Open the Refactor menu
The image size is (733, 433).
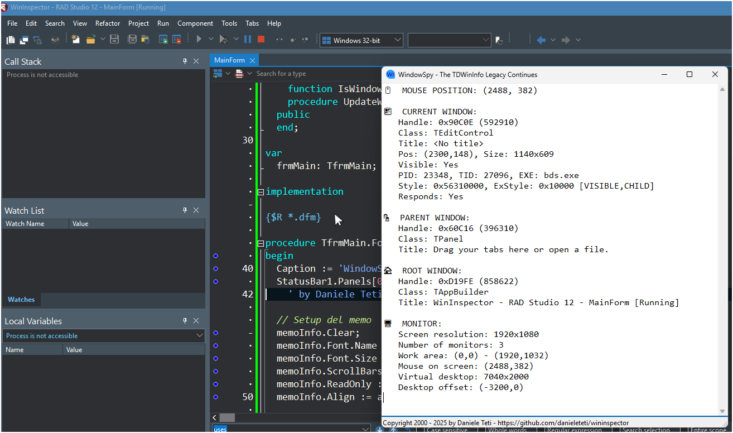[x=108, y=23]
